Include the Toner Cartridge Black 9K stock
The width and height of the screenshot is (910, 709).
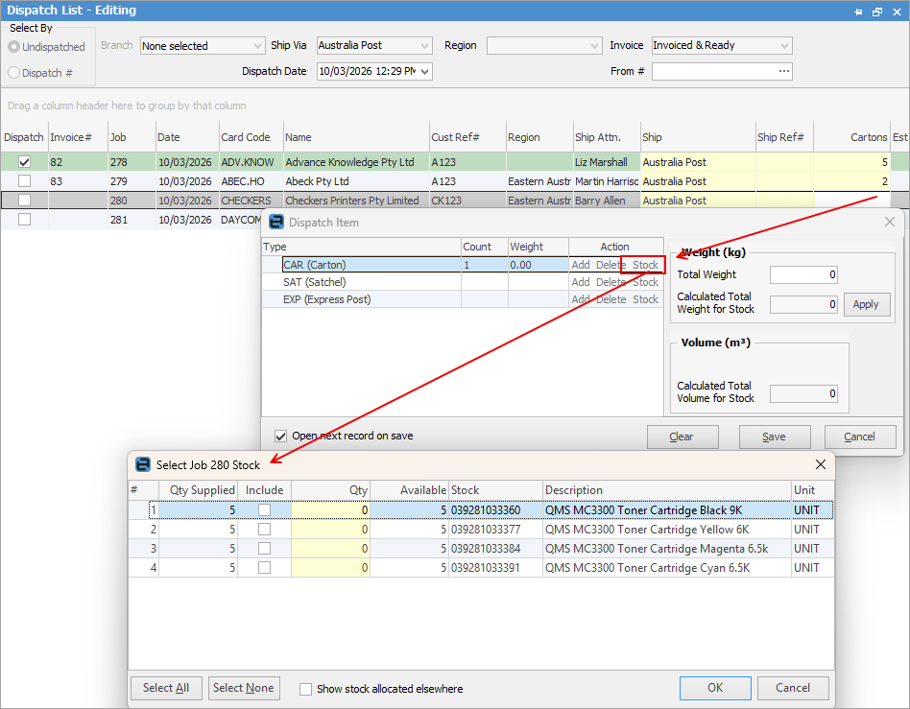click(264, 510)
